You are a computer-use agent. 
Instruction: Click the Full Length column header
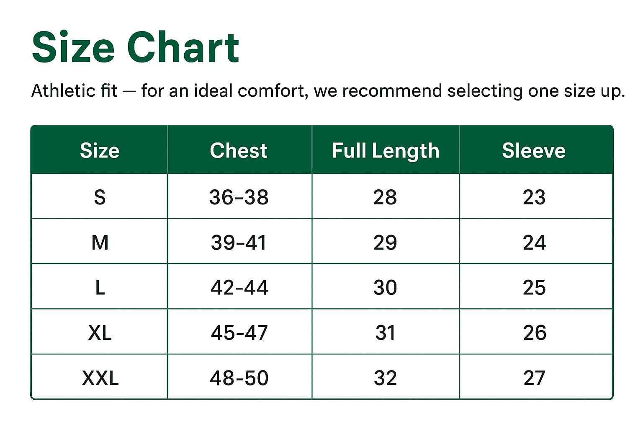[386, 151]
